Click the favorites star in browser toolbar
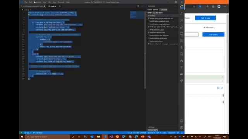 point(207,7)
